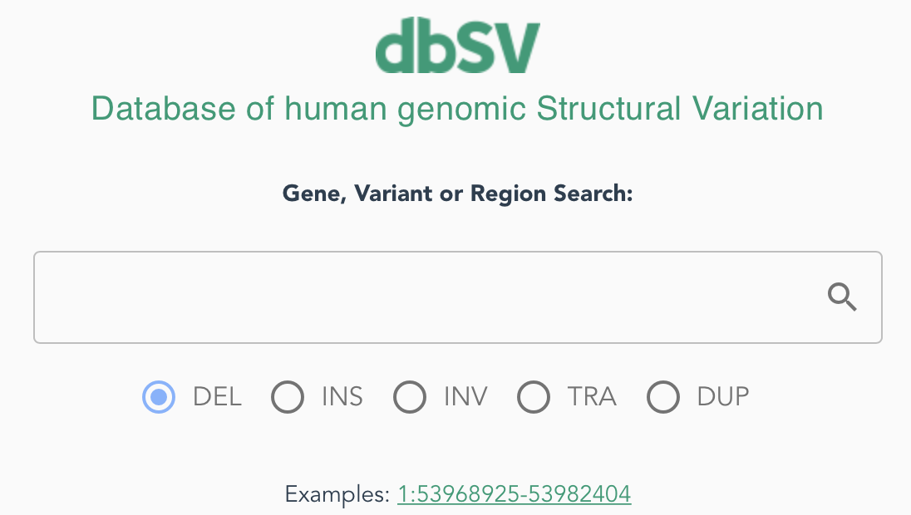Click the magnifying glass search icon
Image resolution: width=911 pixels, height=515 pixels.
coord(842,297)
